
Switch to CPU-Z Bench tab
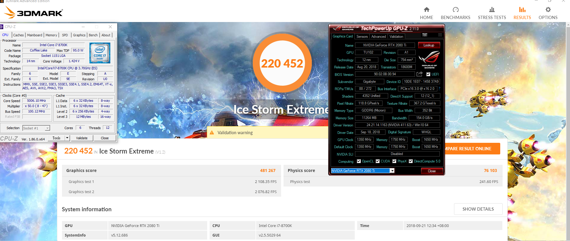pyautogui.click(x=93, y=35)
